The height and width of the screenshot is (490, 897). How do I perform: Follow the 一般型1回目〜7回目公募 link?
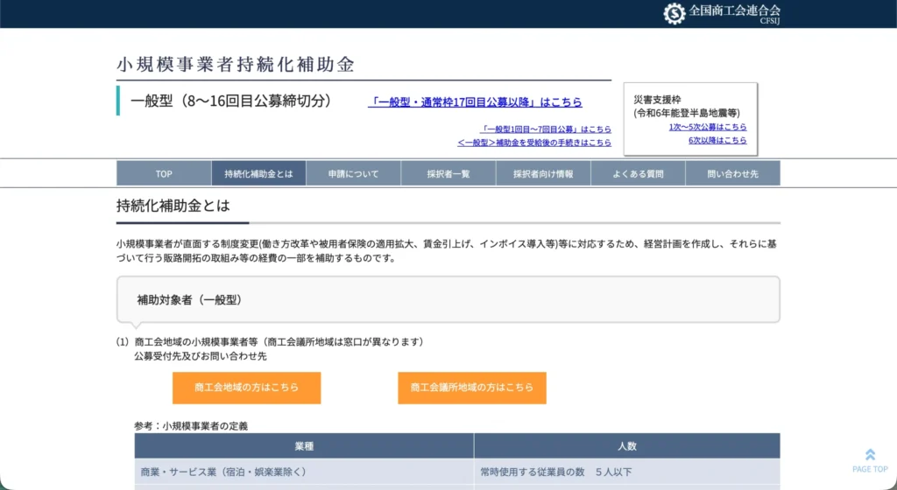545,129
